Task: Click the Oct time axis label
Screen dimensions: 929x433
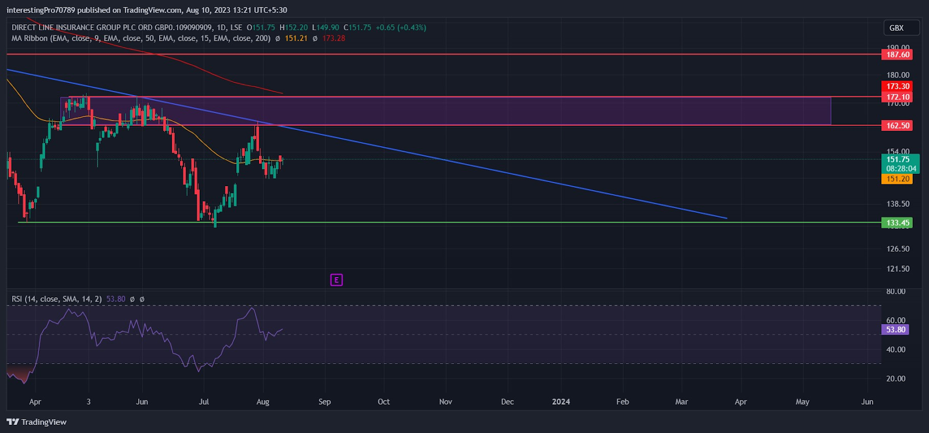Action: [x=383, y=402]
